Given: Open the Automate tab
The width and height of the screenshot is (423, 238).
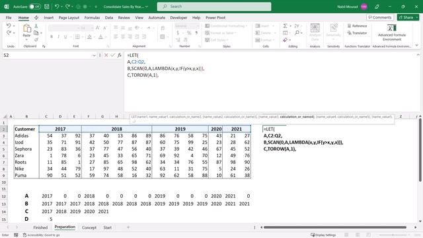Looking at the screenshot, I should pos(157,18).
